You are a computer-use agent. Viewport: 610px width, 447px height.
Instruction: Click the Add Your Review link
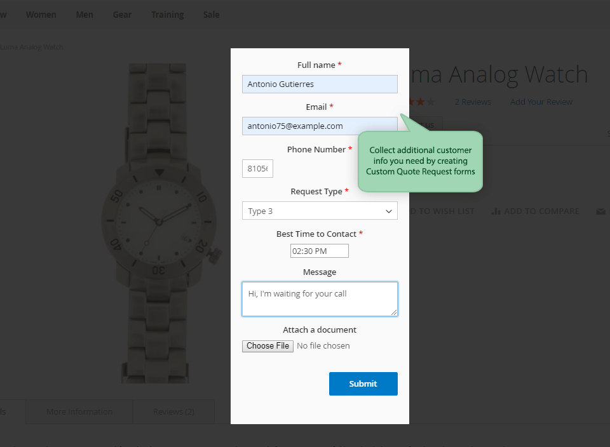pos(541,102)
